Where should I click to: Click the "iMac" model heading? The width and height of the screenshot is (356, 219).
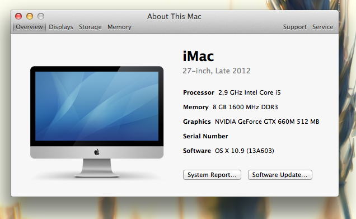point(198,56)
